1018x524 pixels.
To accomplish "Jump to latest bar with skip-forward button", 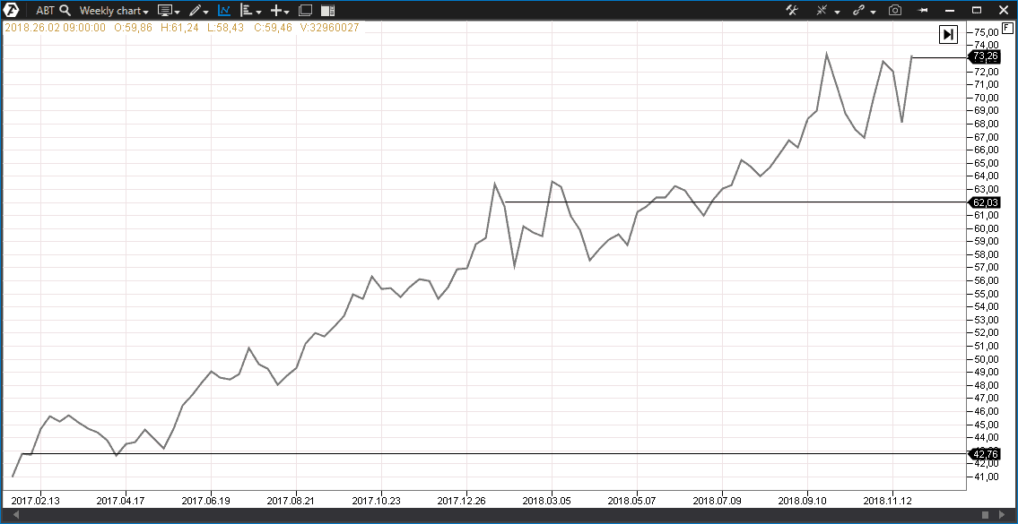I will [948, 34].
